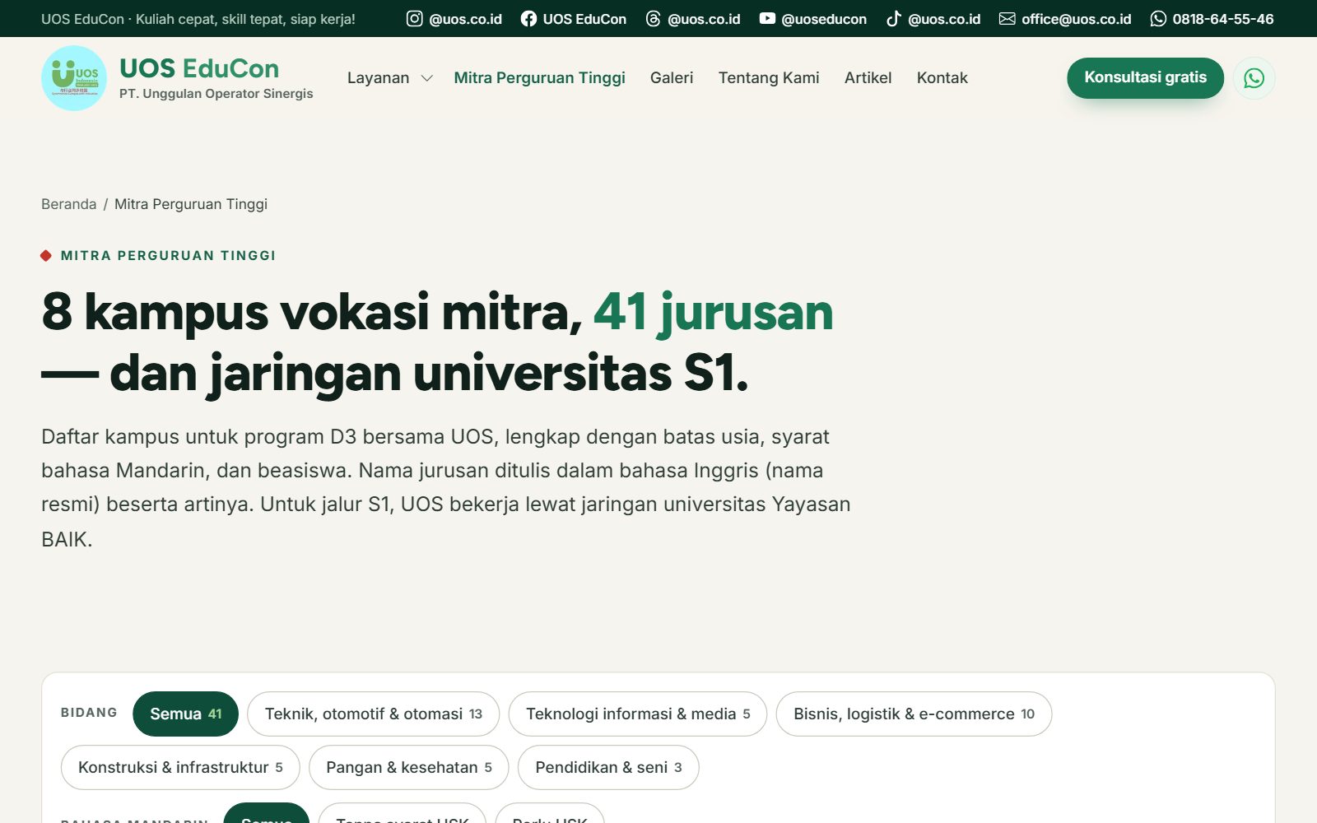Viewport: 1317px width, 823px height.
Task: Open the Galeri nav item
Action: tap(672, 78)
